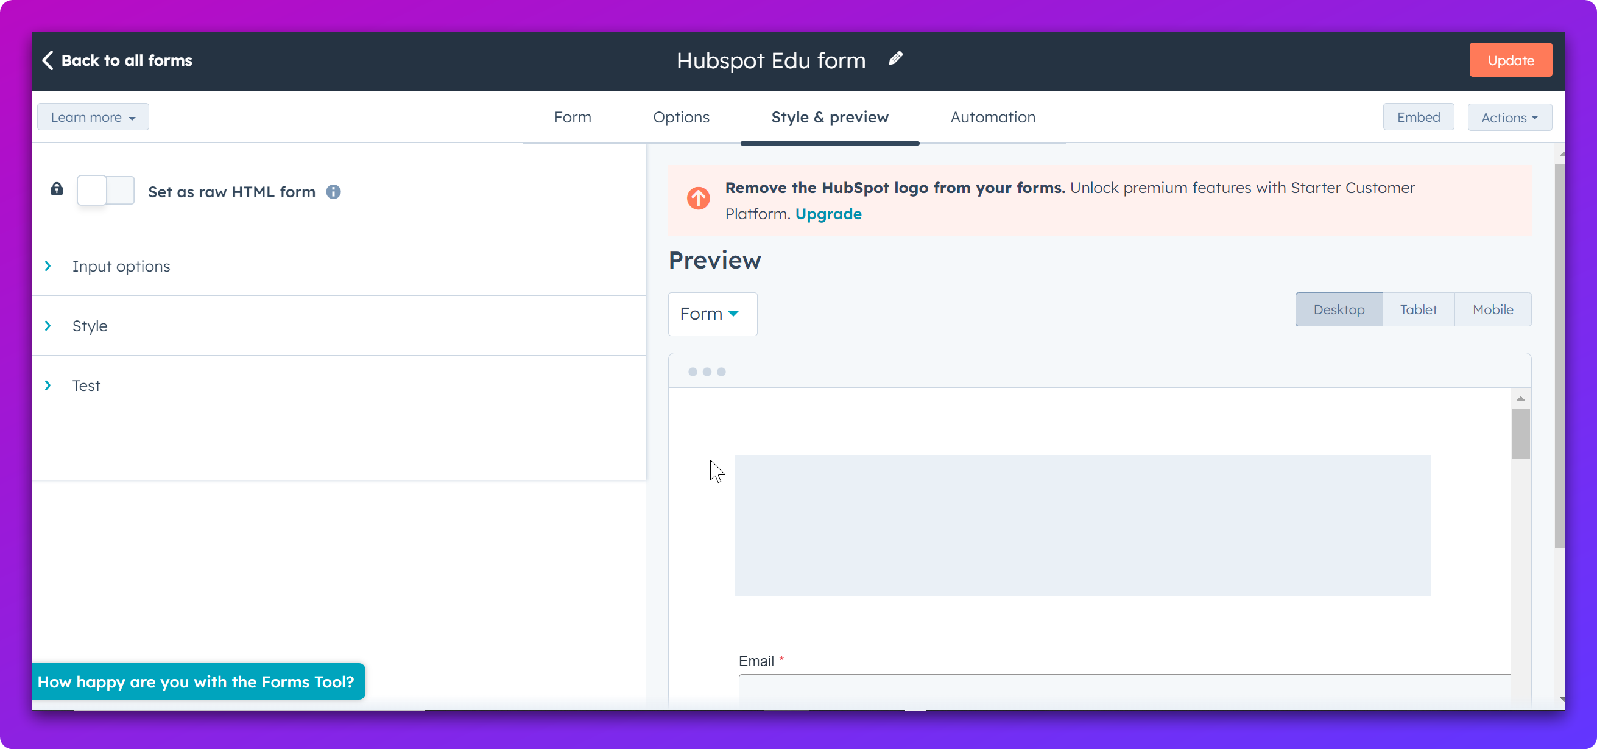The image size is (1597, 749).
Task: Go to the Automation tab
Action: point(993,117)
